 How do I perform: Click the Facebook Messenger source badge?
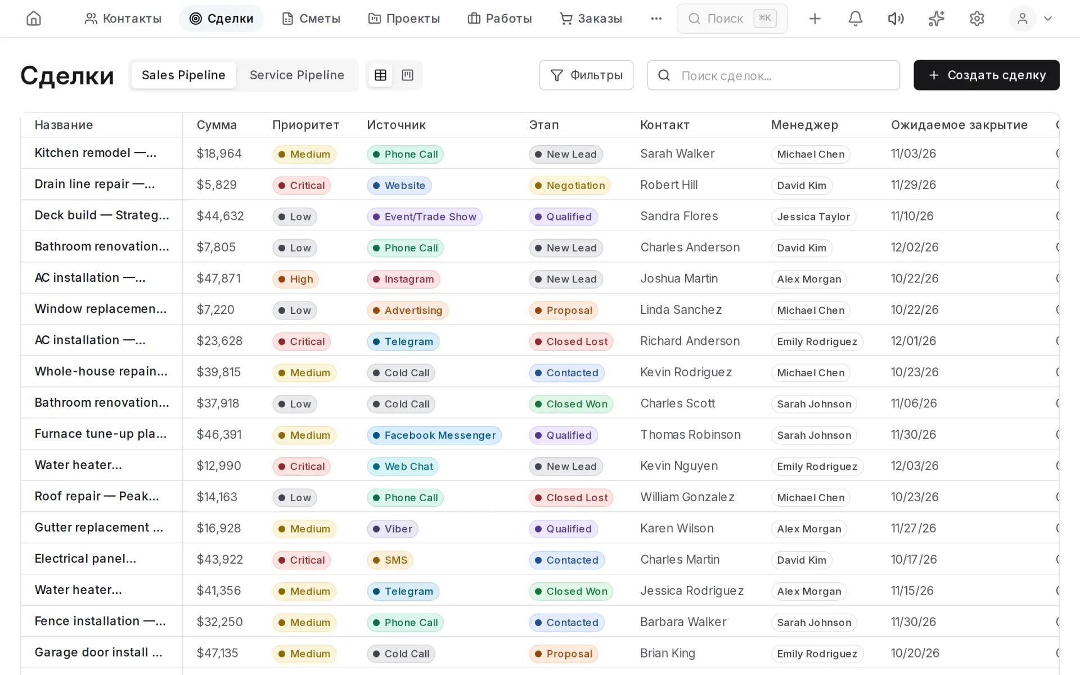click(x=434, y=435)
